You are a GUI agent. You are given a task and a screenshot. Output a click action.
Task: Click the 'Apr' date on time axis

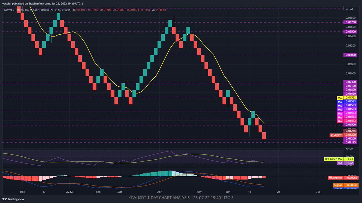[x=160, y=191]
